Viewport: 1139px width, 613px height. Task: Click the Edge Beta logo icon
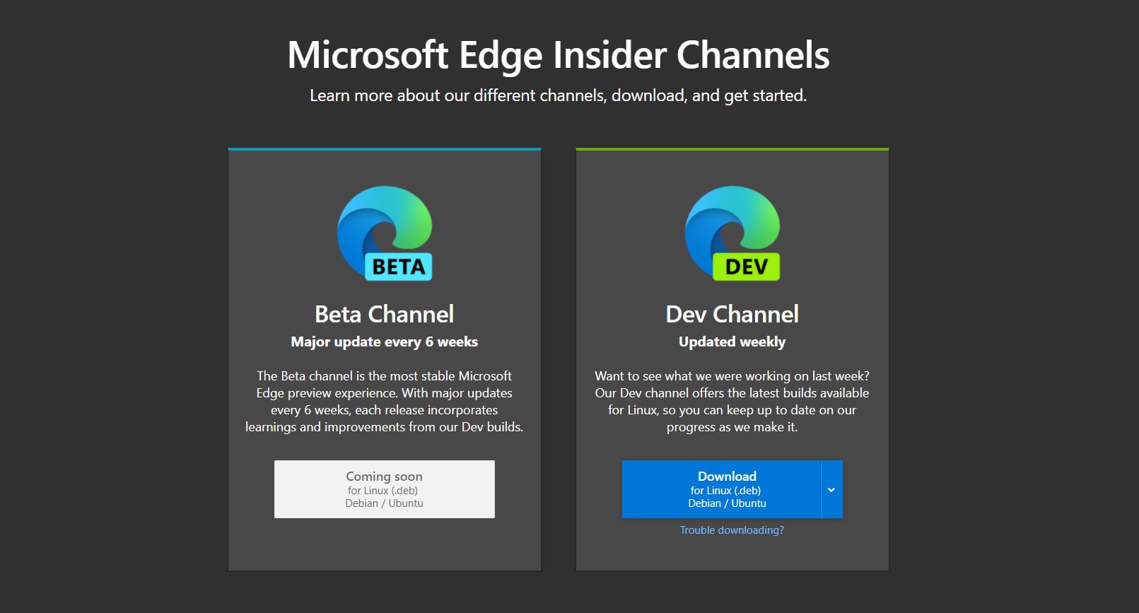(x=385, y=233)
